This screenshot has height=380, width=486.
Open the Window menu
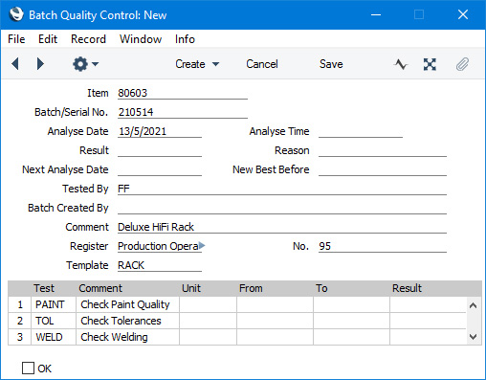tap(141, 39)
